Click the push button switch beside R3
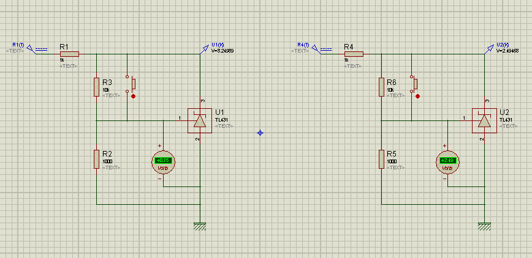Image resolution: width=532 pixels, height=258 pixels. [x=130, y=83]
